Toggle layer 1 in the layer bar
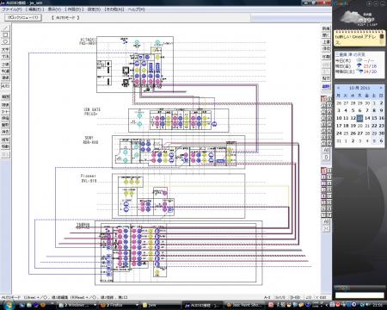387x310 pixels. [323, 106]
